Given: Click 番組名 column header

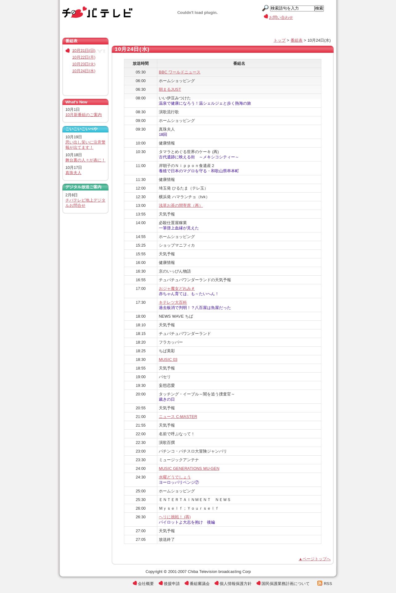Looking at the screenshot, I should [239, 64].
